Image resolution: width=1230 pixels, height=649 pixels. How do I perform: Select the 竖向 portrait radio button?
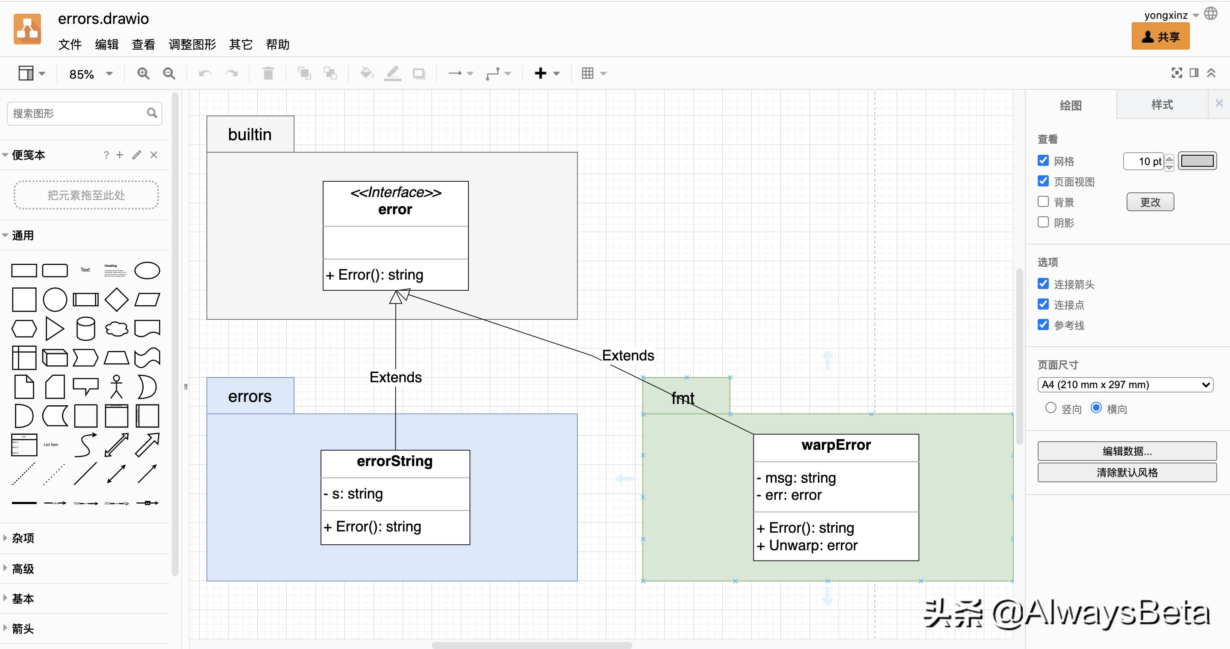click(1051, 408)
